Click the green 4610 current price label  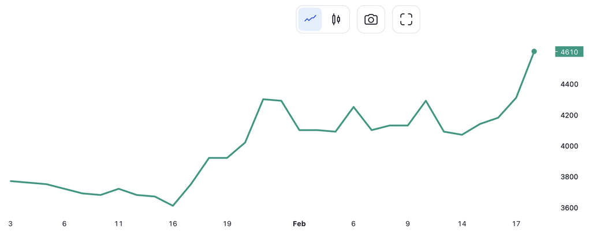[569, 52]
